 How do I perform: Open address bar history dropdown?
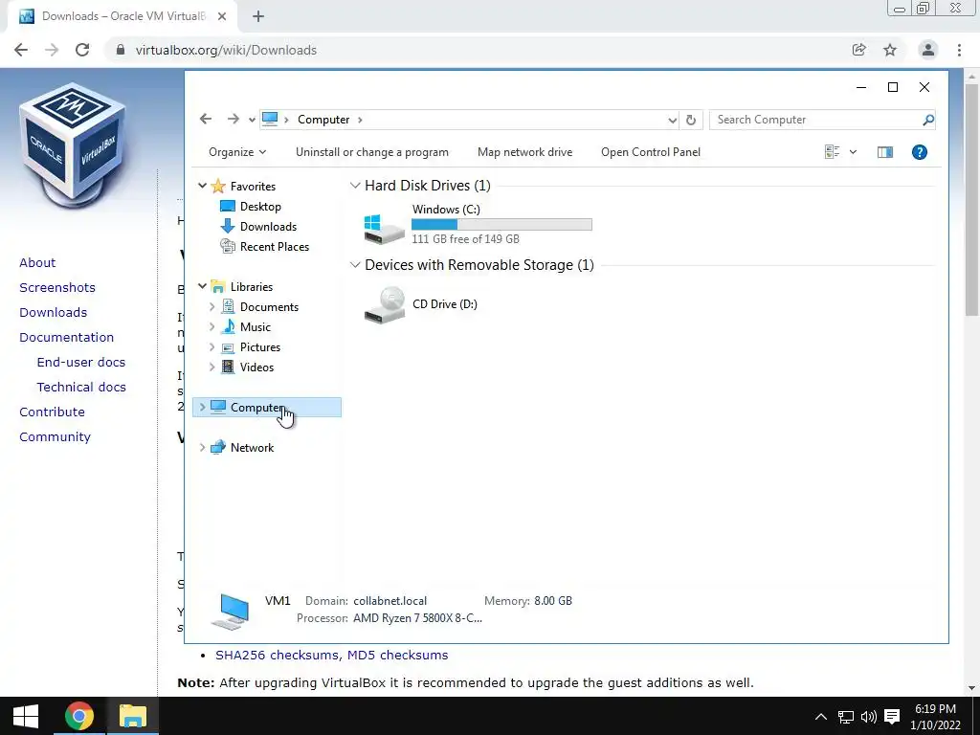point(672,120)
